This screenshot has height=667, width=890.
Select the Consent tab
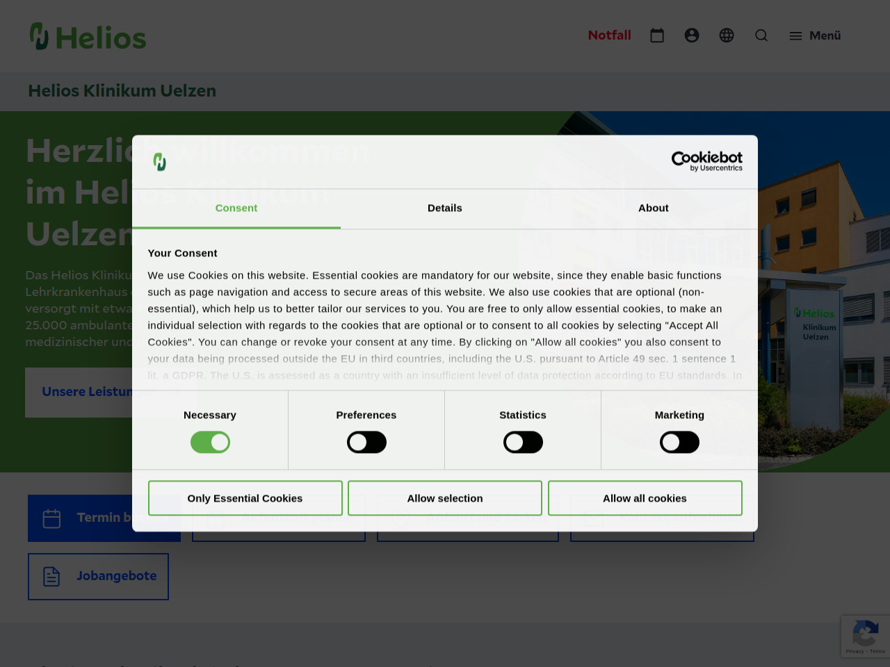tap(236, 208)
